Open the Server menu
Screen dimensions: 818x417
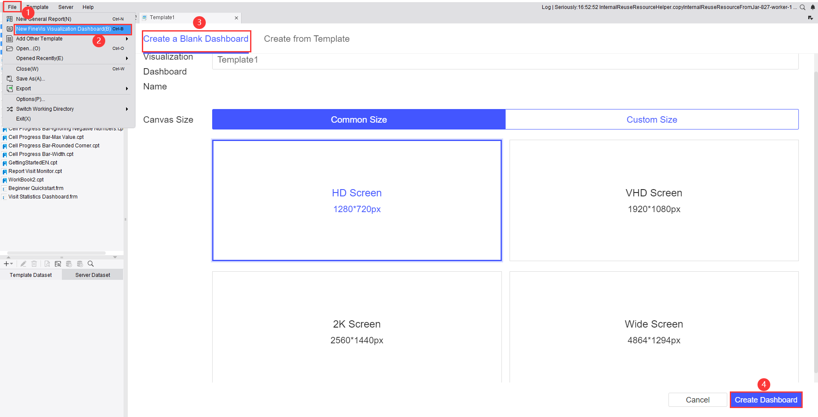[66, 7]
